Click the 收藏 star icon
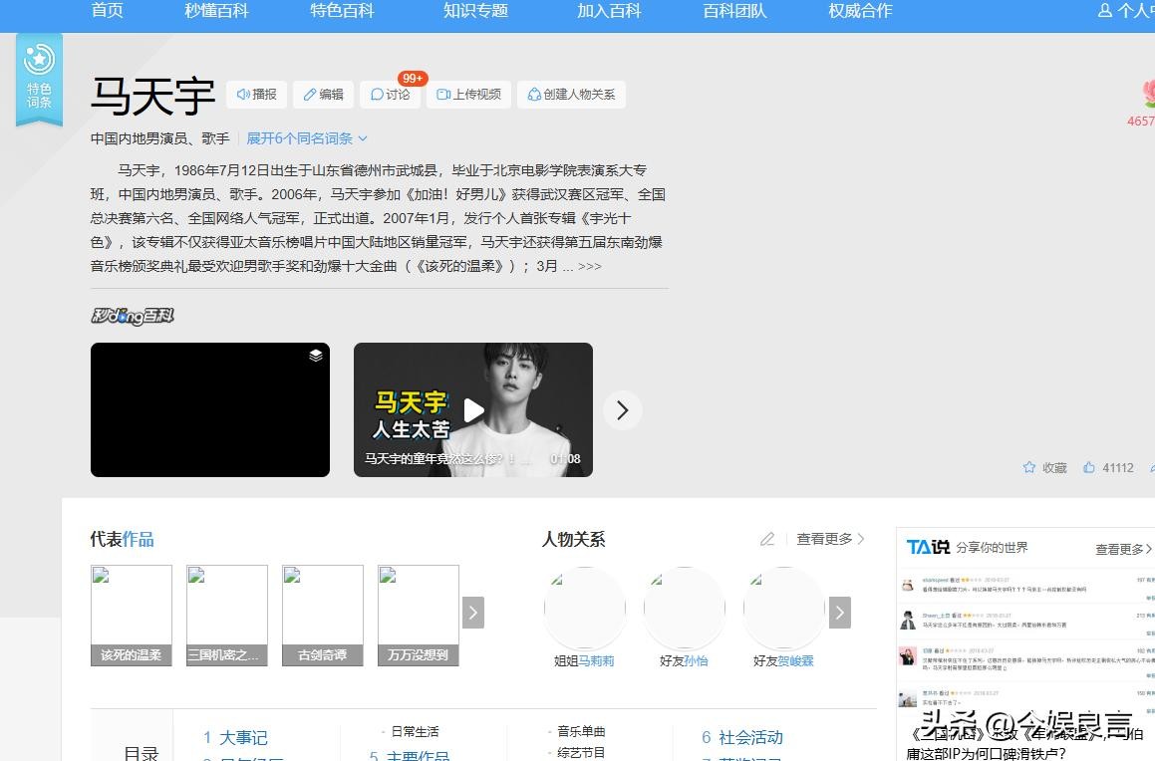 [x=1029, y=467]
